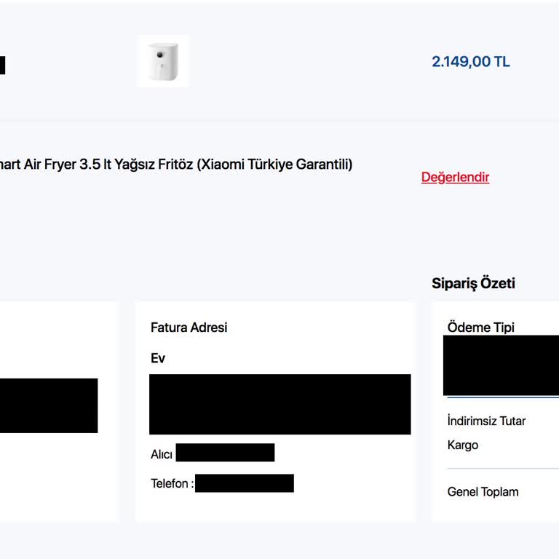Screen dimensions: 559x559
Task: Click the Alıcı recipient label
Action: point(162,454)
